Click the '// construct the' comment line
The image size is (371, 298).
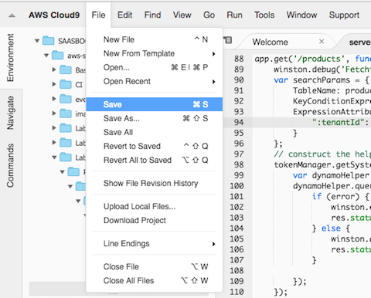tap(322, 154)
